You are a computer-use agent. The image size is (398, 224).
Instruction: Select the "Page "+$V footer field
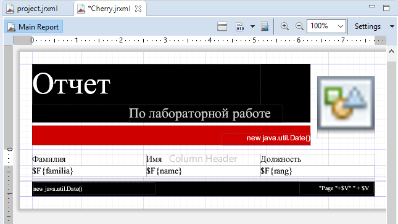point(324,188)
